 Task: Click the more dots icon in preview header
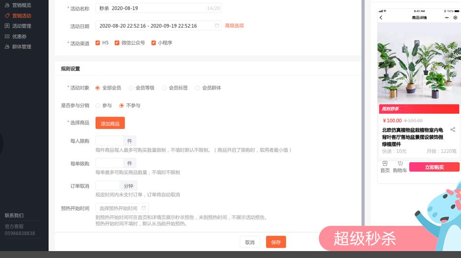(x=447, y=18)
